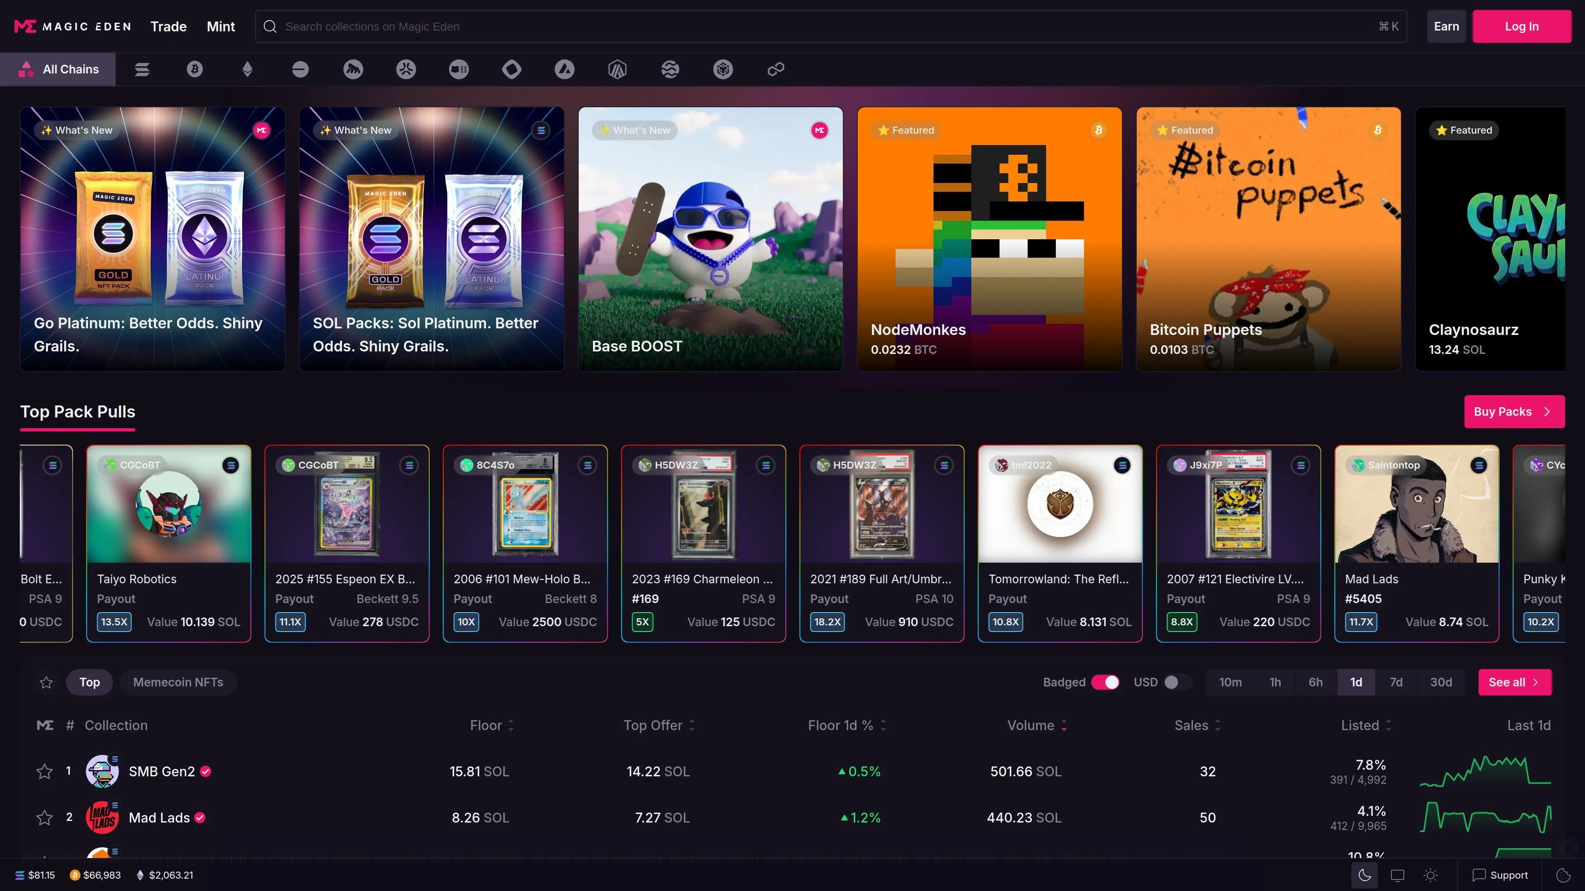Image resolution: width=1585 pixels, height=891 pixels.
Task: Filter by Bitcoin chain icon
Action: 195,69
